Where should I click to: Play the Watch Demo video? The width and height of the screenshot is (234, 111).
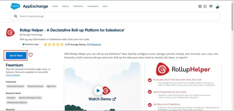(x=98, y=90)
